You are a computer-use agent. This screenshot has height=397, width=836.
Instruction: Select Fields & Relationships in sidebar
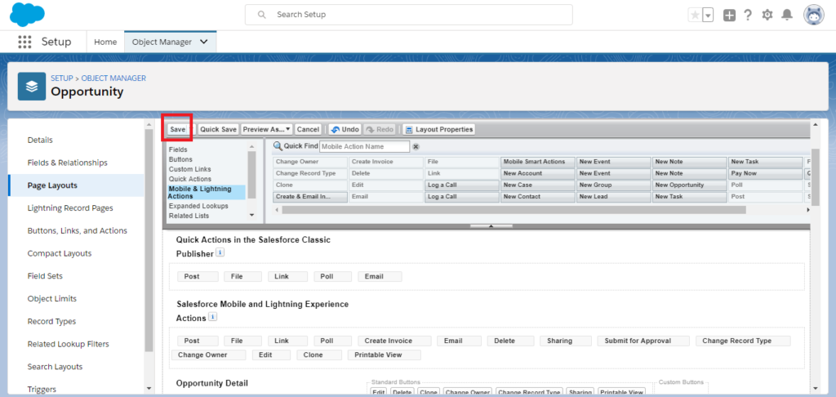pos(67,163)
